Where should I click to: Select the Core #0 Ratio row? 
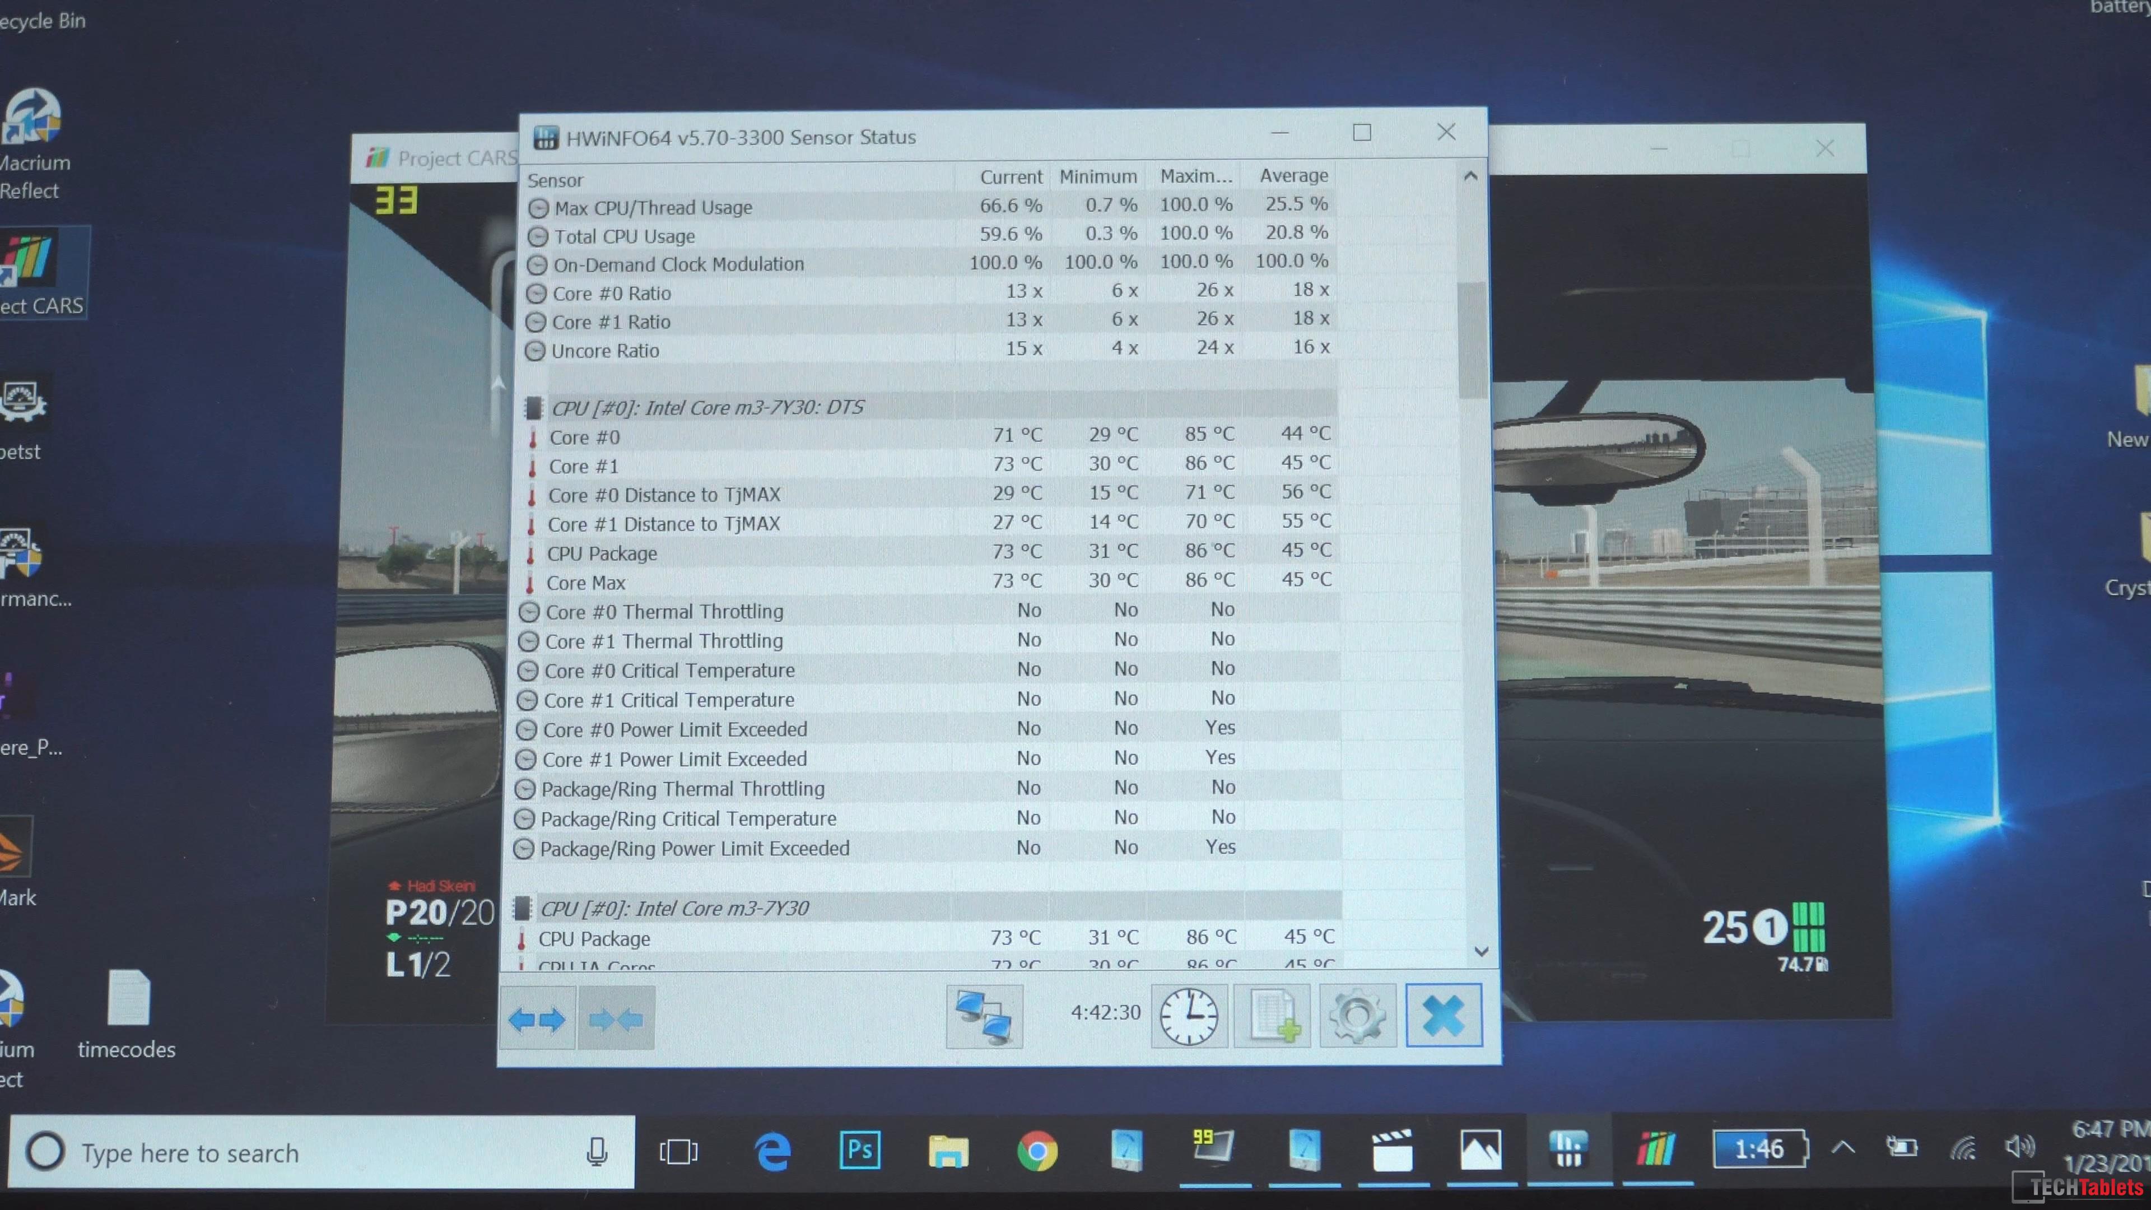(x=930, y=291)
